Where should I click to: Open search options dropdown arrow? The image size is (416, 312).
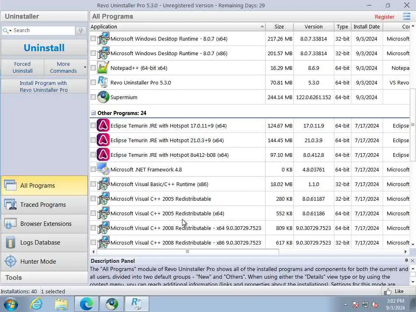point(10,31)
